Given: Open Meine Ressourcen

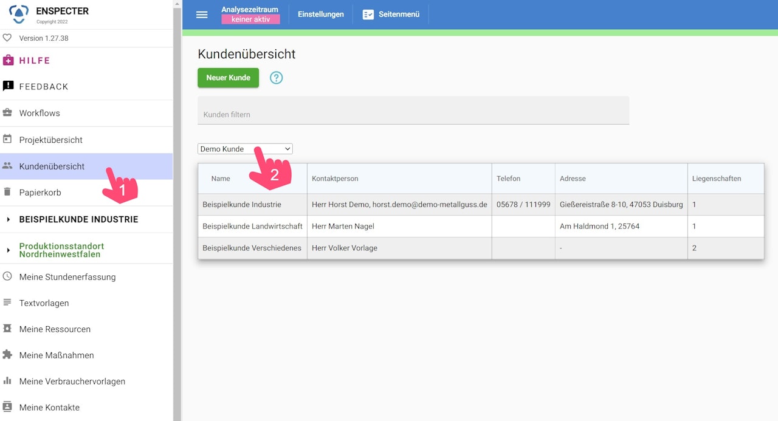Looking at the screenshot, I should tap(55, 329).
